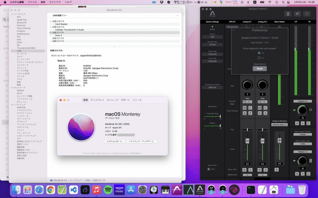
Task: Switch to the ディスプレイ tab
Action: point(97,100)
